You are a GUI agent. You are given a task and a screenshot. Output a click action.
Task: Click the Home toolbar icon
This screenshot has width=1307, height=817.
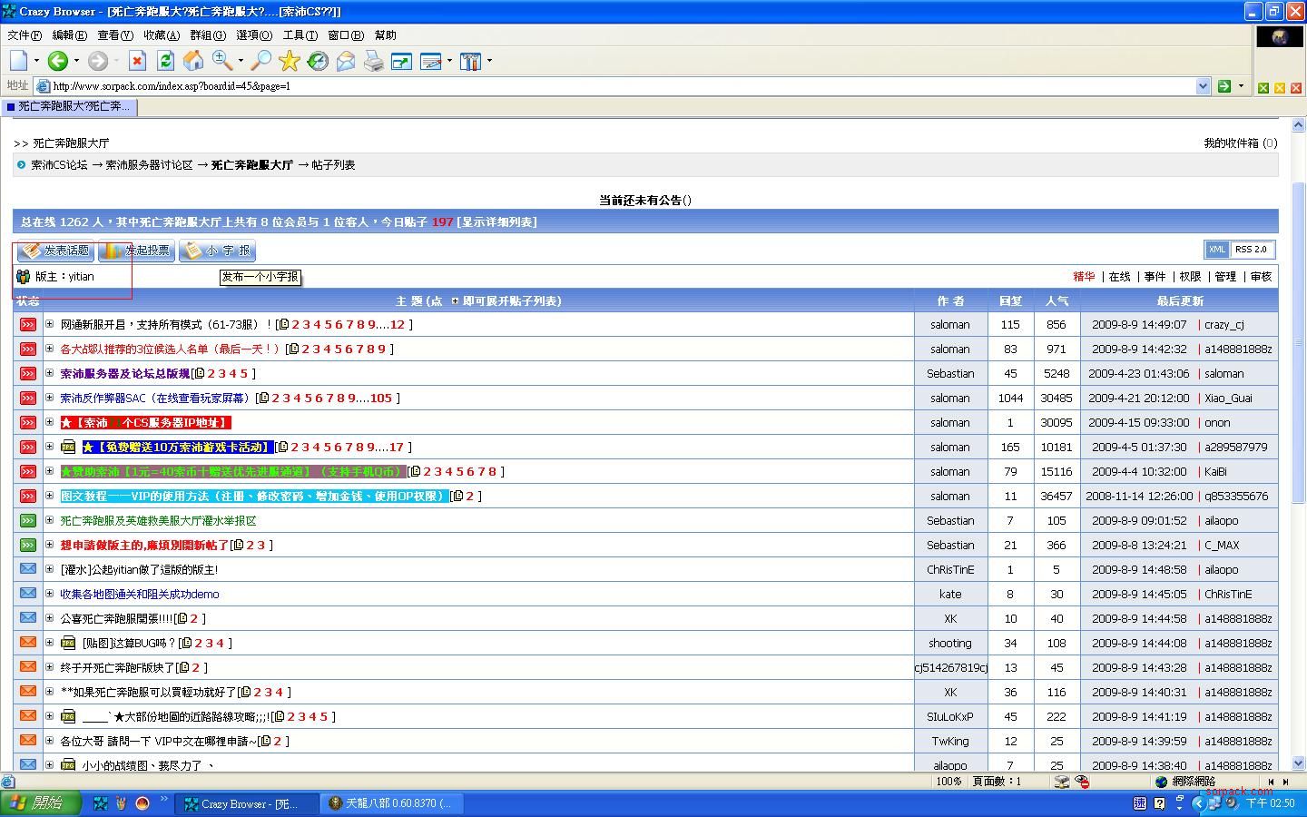[x=193, y=61]
